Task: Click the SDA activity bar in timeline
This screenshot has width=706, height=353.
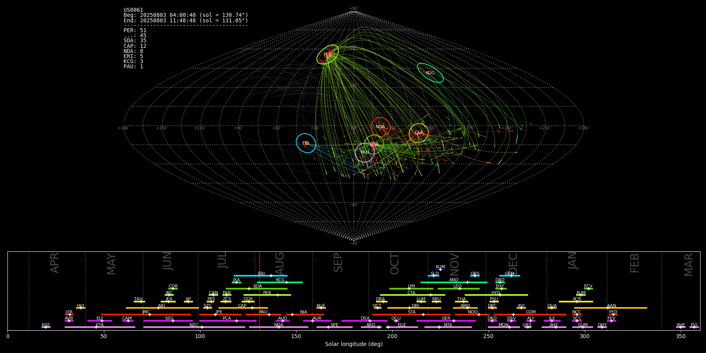Action: [x=257, y=289]
